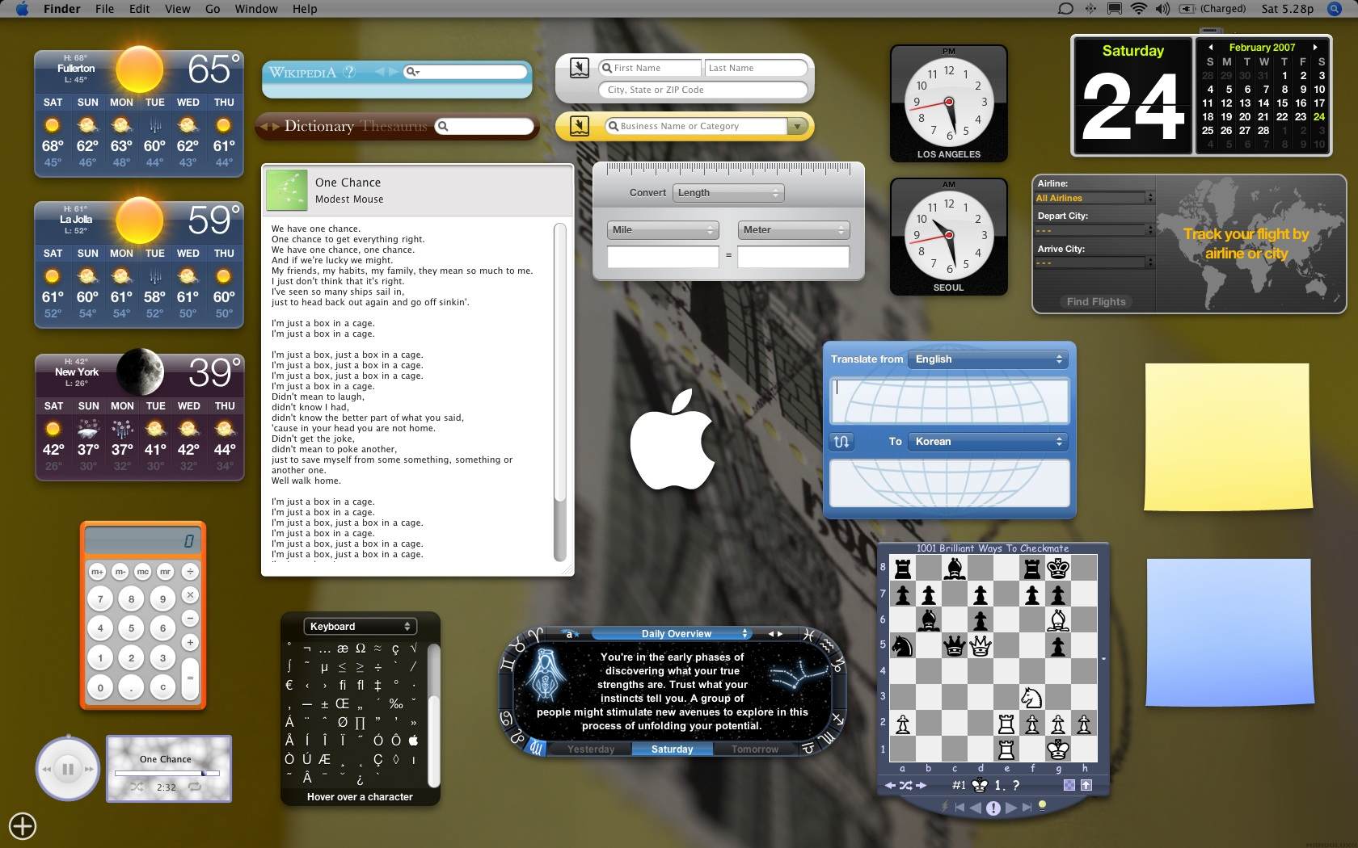Screen dimensions: 1358x848
Task: Pick a random chess puzzle
Action: pos(905,785)
